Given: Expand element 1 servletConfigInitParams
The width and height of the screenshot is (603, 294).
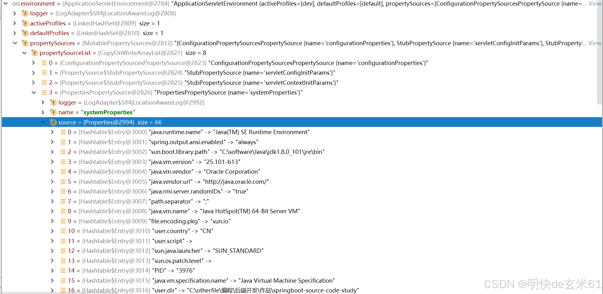Looking at the screenshot, I should tap(34, 73).
